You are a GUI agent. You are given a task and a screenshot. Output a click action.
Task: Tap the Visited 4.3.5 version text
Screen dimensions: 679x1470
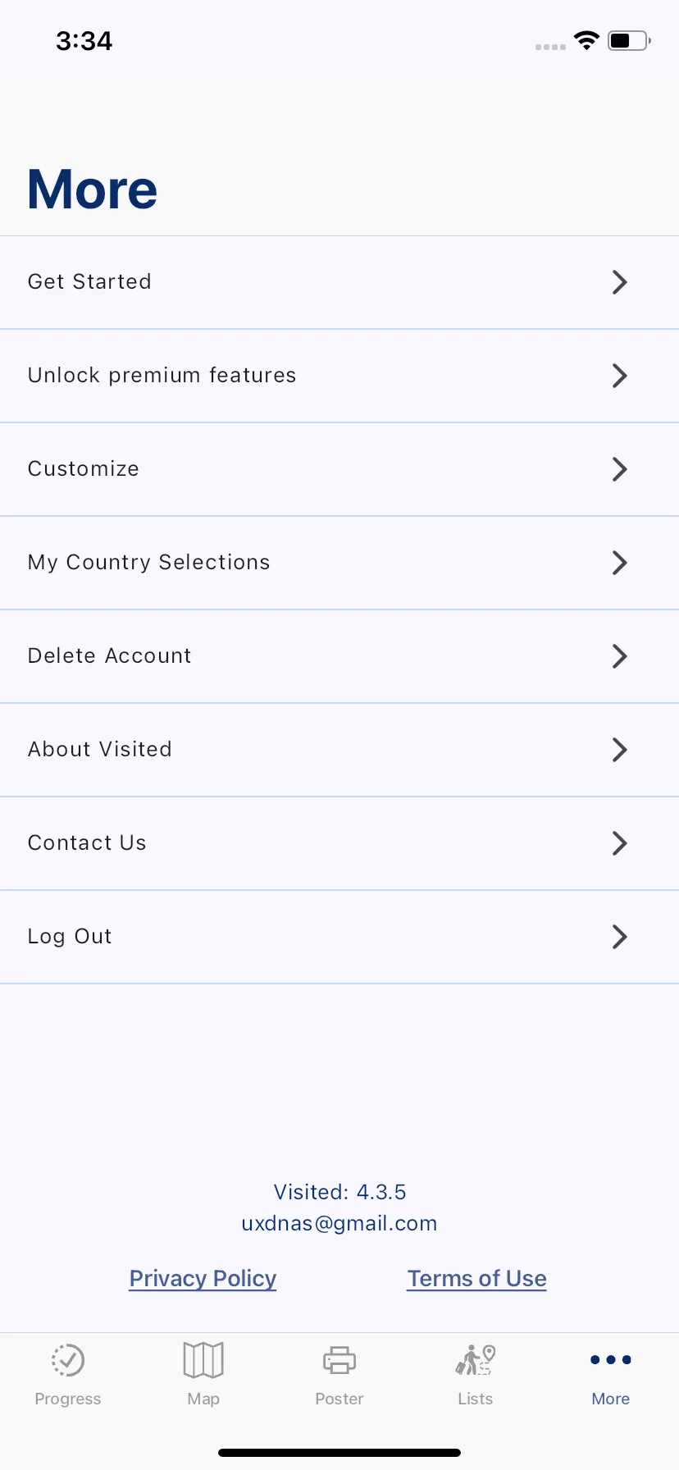[x=339, y=1192]
